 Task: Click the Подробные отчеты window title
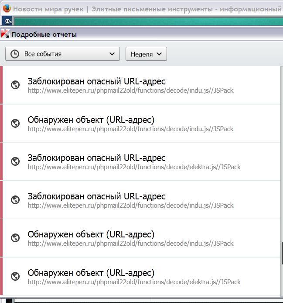[x=44, y=34]
